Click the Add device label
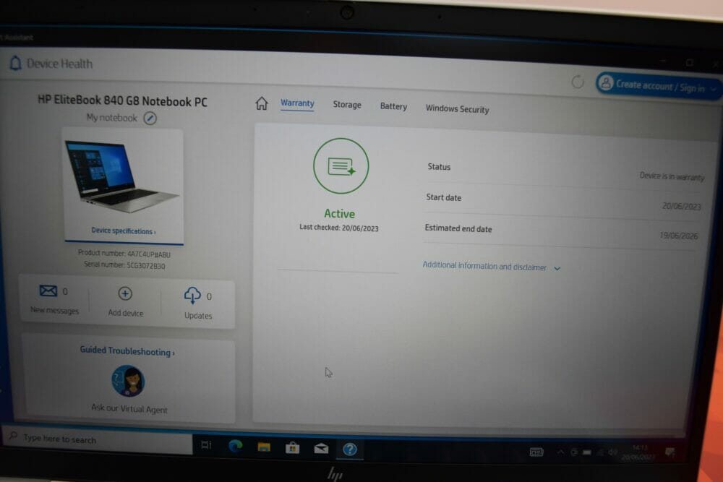The image size is (723, 482). click(125, 313)
